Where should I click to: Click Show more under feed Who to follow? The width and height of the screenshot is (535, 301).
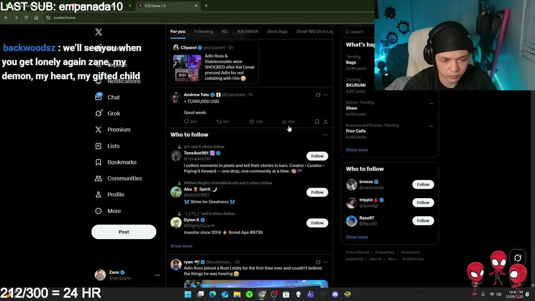coord(181,246)
